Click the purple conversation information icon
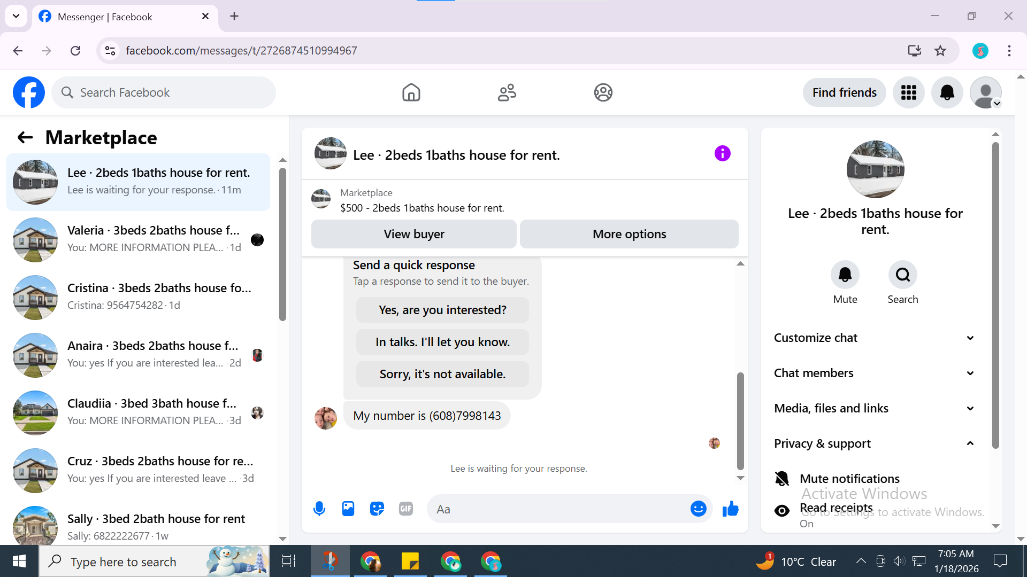 pyautogui.click(x=722, y=154)
